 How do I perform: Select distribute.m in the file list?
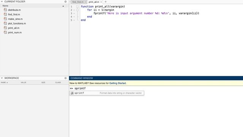tap(14, 10)
